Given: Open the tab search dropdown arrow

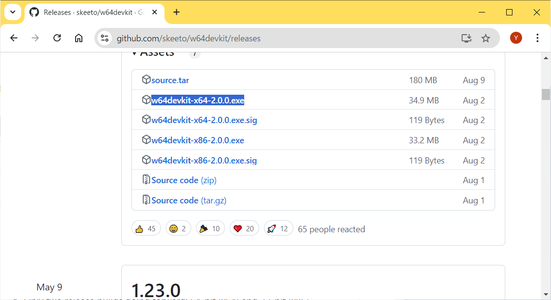Looking at the screenshot, I should (13, 12).
